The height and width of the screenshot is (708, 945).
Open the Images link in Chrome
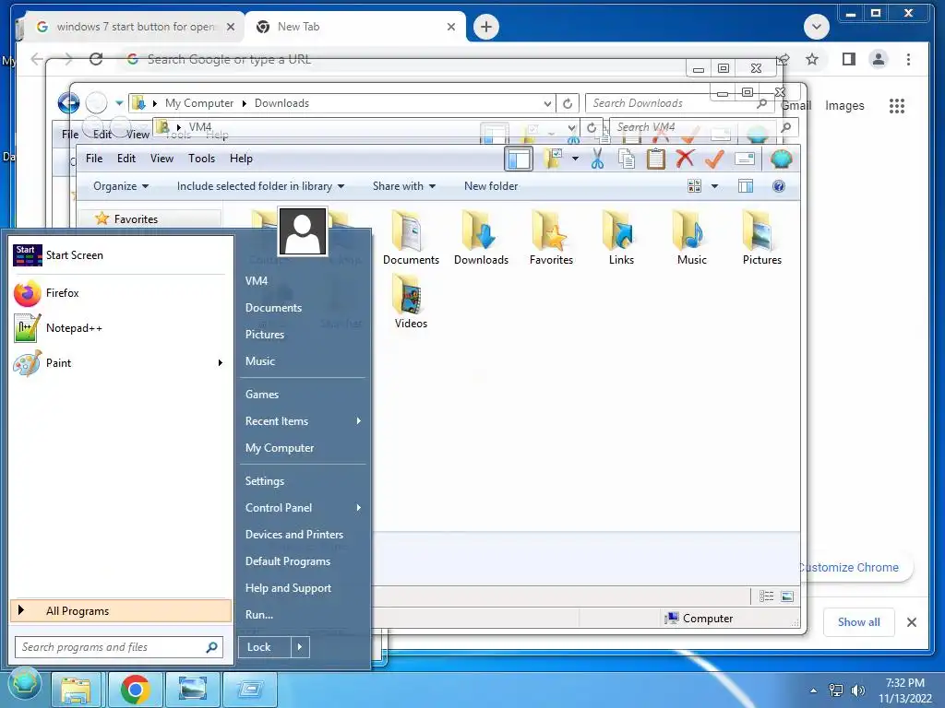point(844,105)
